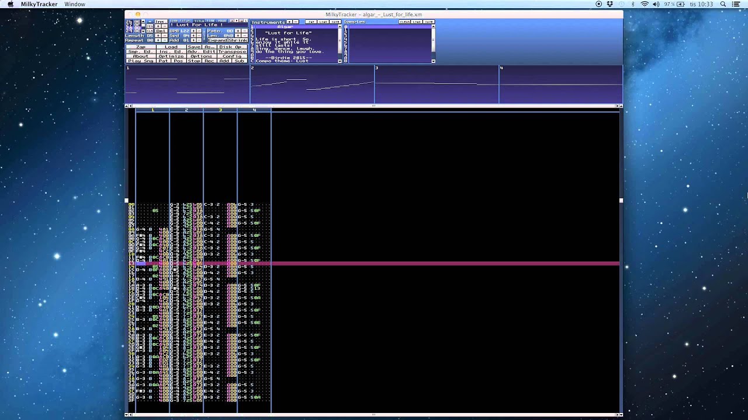Open the Transpose panel
This screenshot has width=748, height=420.
click(x=232, y=51)
